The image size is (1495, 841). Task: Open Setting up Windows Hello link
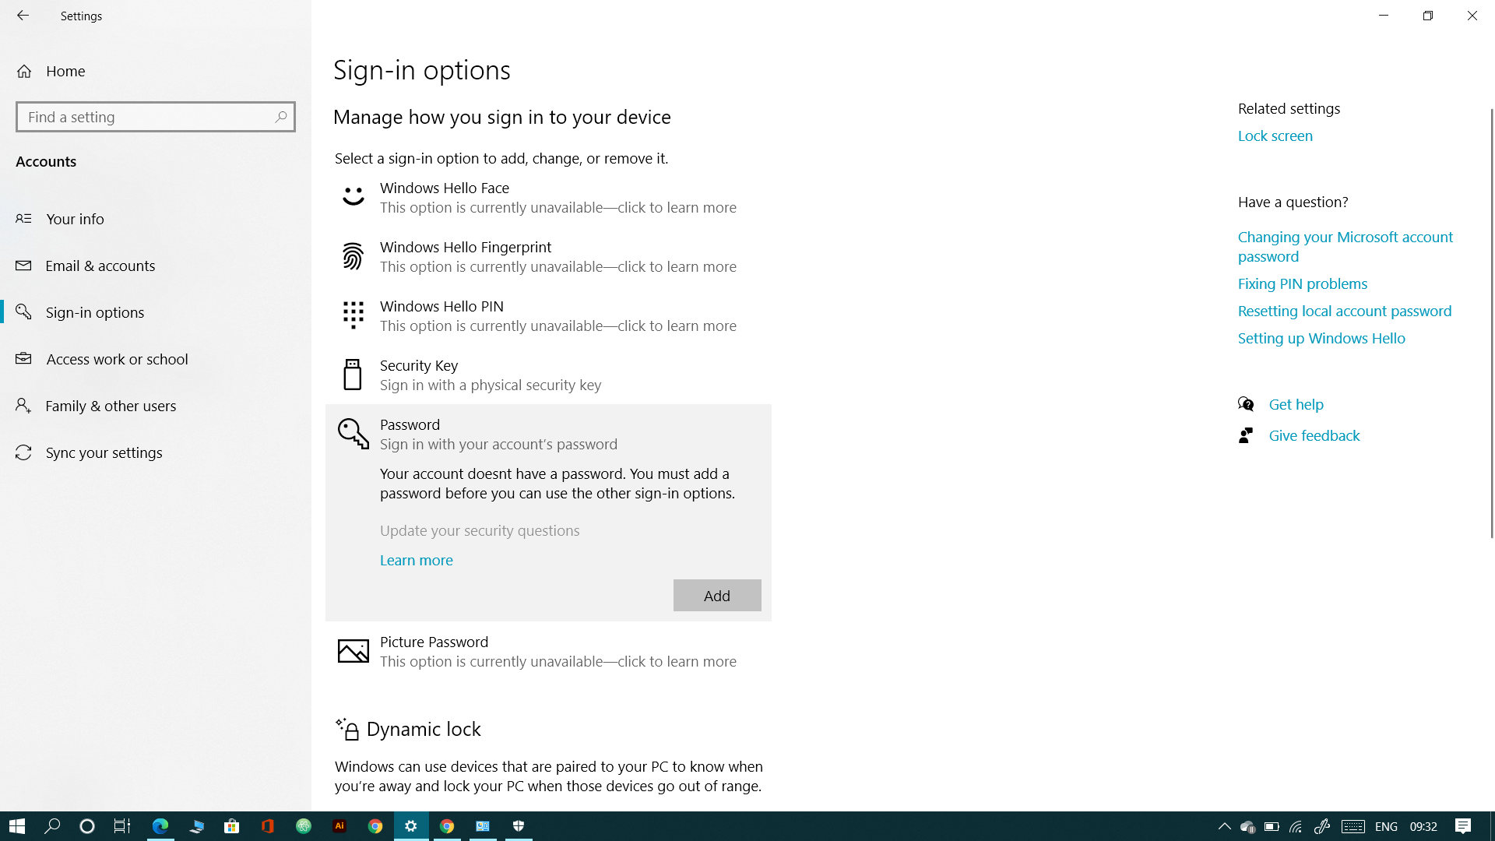[x=1321, y=338]
